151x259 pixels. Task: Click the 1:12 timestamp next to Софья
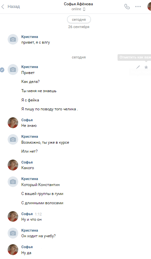38,214
